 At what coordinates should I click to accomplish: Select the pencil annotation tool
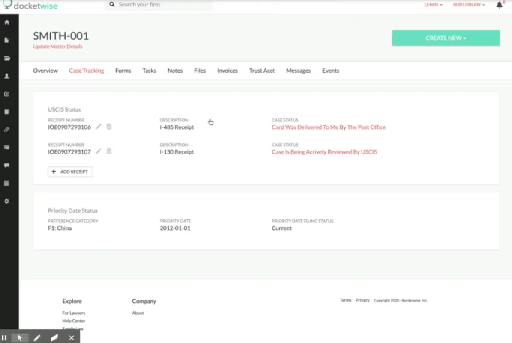click(x=37, y=337)
